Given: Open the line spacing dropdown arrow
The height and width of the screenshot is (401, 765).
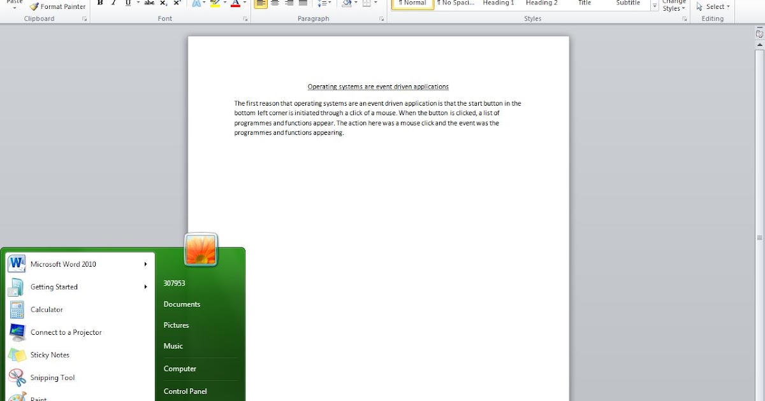Looking at the screenshot, I should (330, 3).
